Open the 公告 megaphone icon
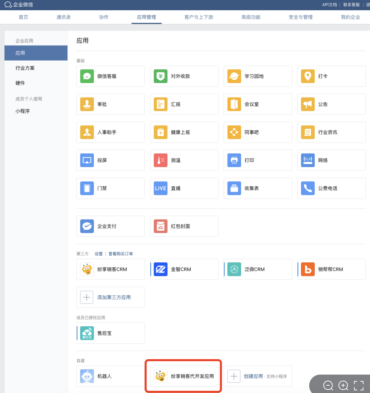The image size is (370, 393). (308, 104)
